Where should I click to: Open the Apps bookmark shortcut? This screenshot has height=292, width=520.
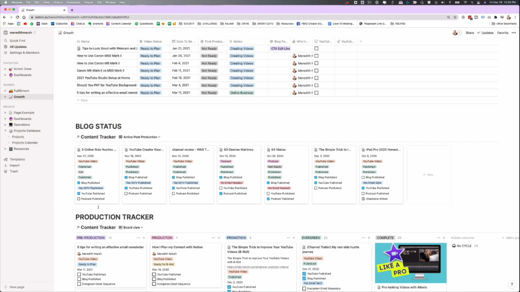point(8,24)
